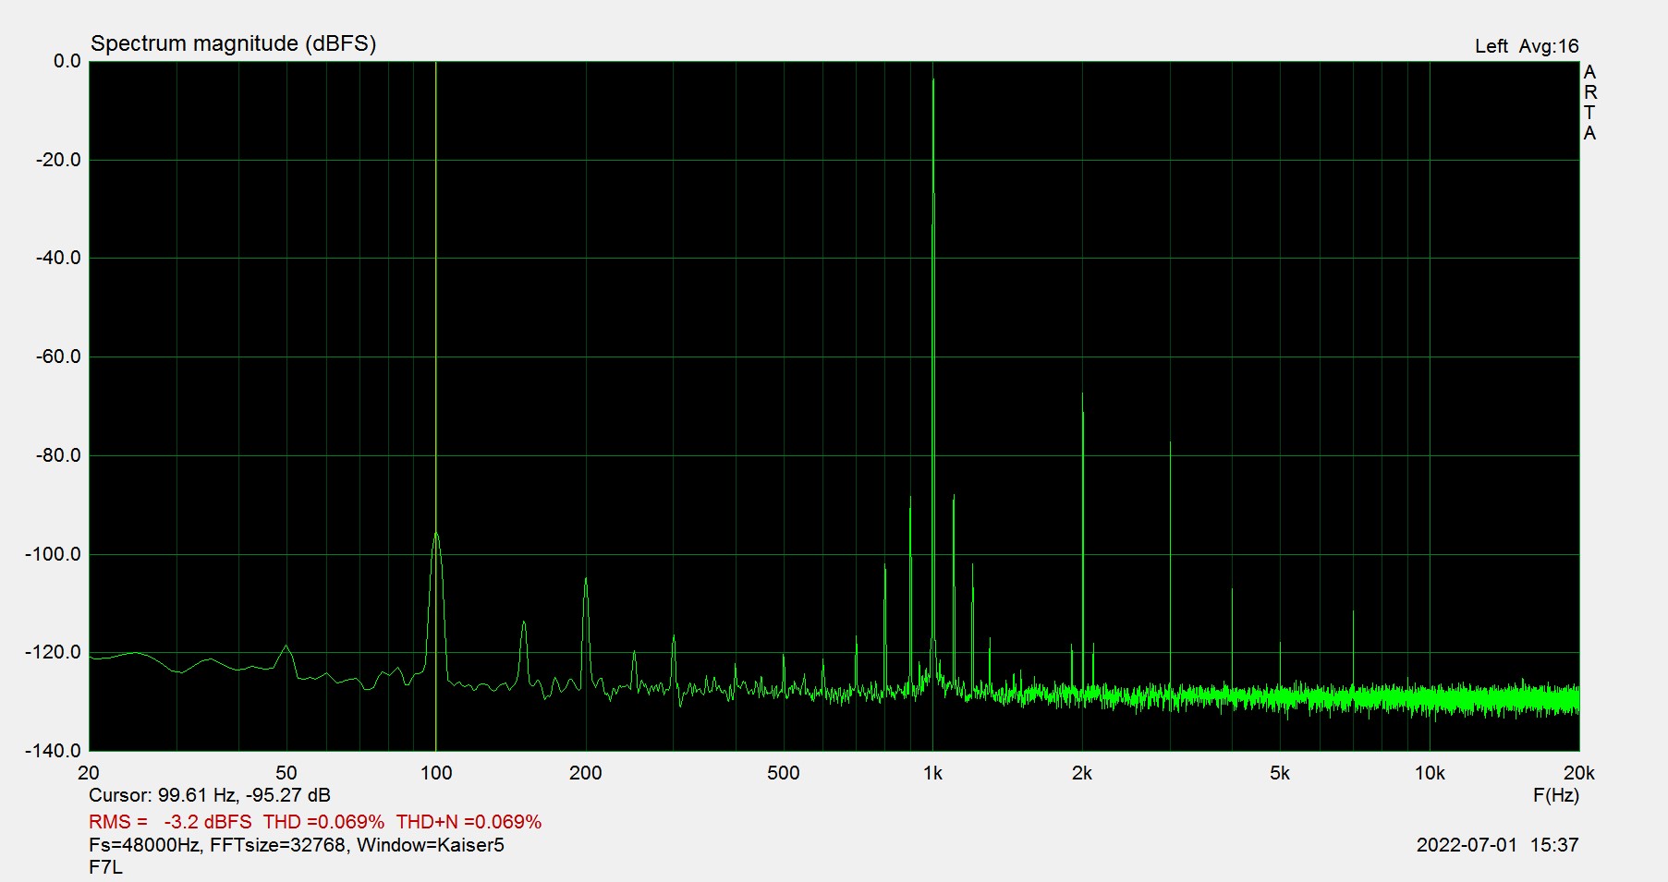Click the 'F(Hz)' axis label
1668x882 pixels.
click(x=1555, y=795)
